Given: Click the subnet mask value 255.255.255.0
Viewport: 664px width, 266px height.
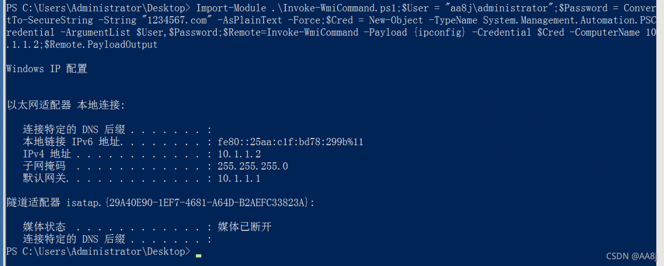Looking at the screenshot, I should (253, 166).
